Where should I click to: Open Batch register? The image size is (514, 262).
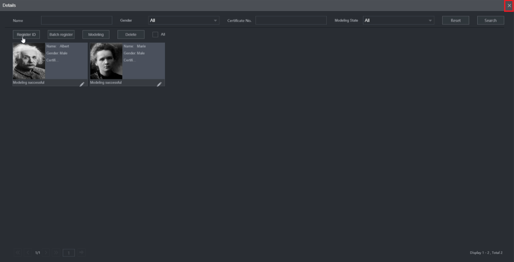point(61,34)
